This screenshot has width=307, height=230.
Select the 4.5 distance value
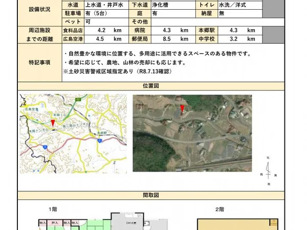tap(100, 39)
